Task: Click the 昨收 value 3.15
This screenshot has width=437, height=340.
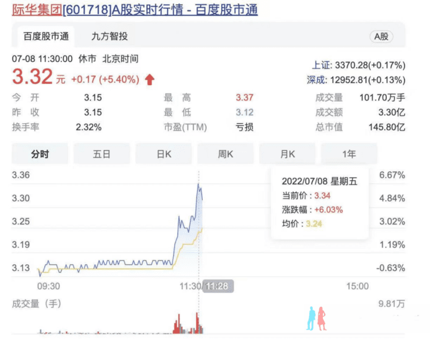Action: (x=93, y=113)
